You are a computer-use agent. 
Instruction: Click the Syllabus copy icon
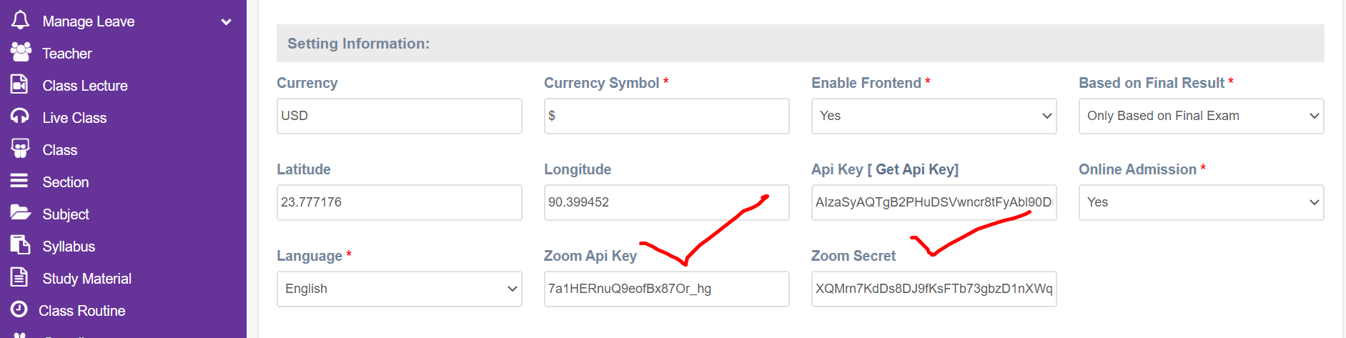(x=20, y=245)
